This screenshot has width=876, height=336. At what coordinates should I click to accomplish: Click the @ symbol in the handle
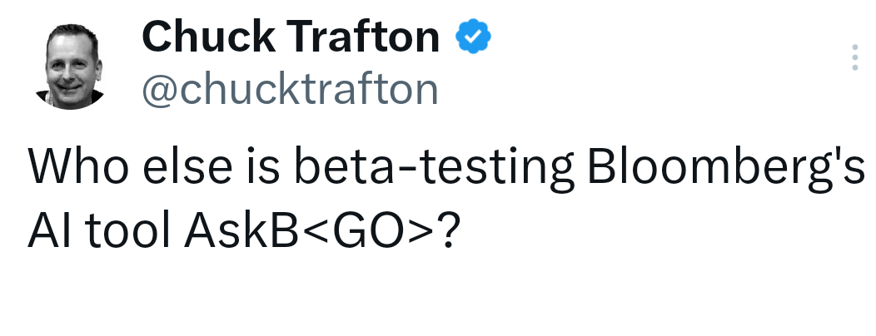tap(160, 91)
